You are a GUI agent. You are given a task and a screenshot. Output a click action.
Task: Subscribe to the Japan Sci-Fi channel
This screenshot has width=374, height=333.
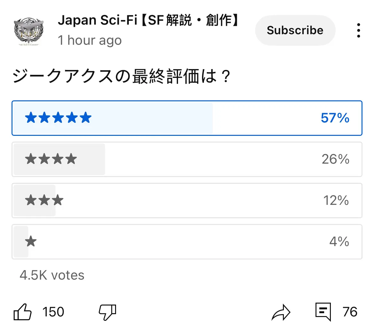tap(295, 30)
